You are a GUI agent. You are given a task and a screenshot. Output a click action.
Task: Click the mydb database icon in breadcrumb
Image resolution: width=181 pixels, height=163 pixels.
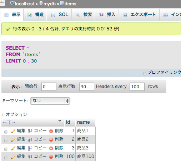coord(41,3)
